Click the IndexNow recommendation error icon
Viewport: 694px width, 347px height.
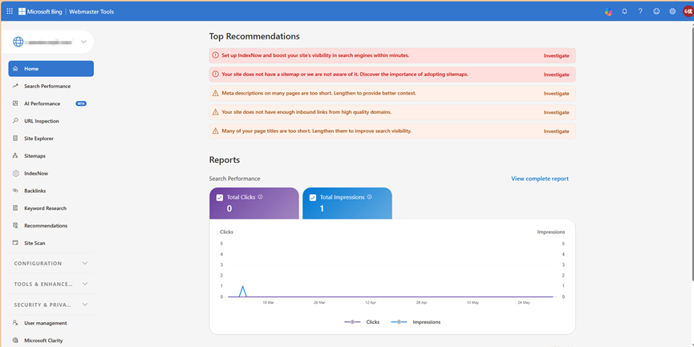(216, 55)
